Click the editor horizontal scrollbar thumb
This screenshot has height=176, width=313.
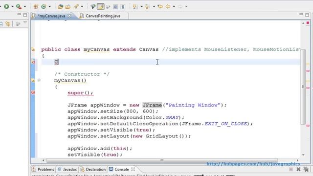tap(162, 160)
